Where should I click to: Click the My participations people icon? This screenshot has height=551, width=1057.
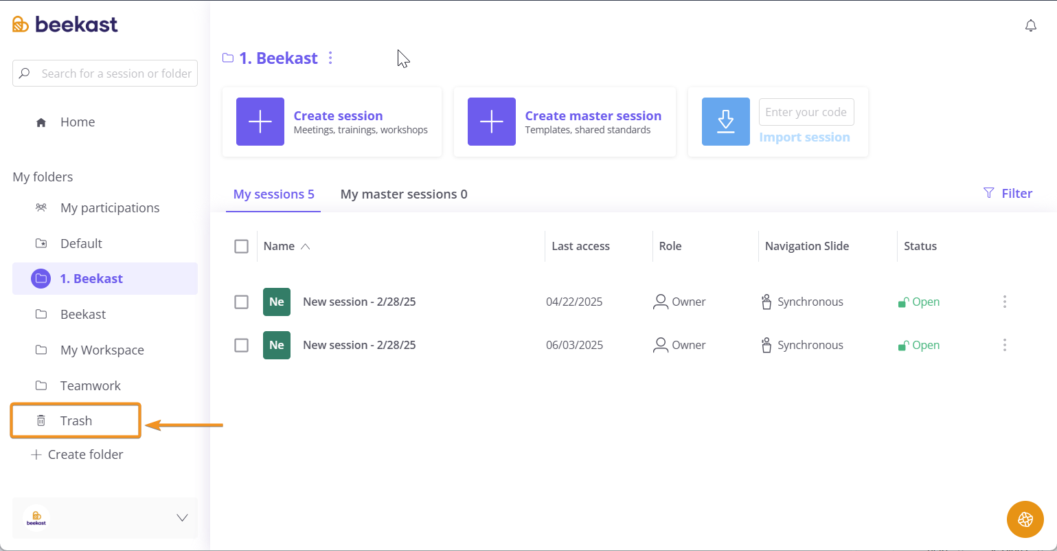(x=41, y=207)
